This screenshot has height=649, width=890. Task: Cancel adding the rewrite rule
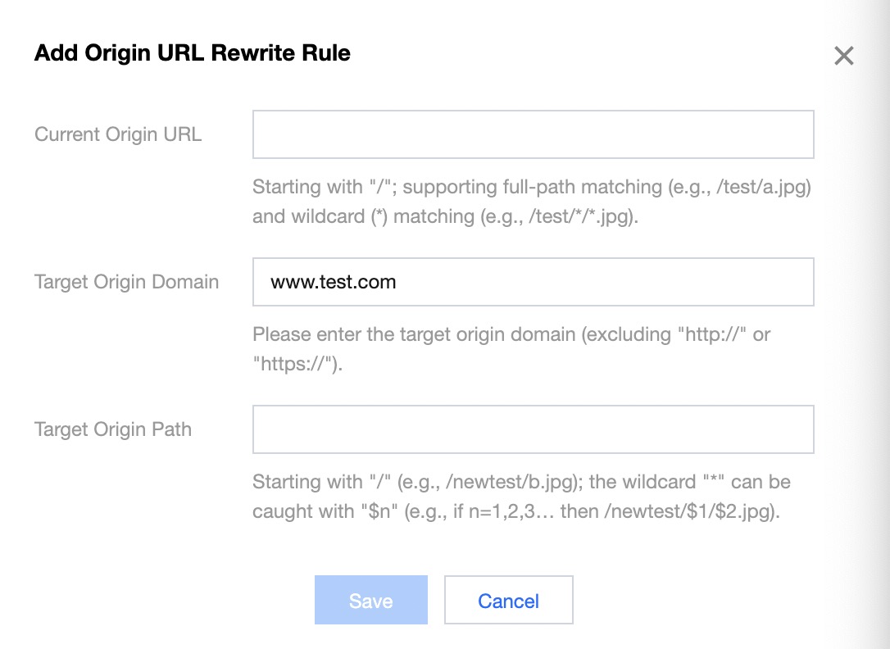pos(508,601)
